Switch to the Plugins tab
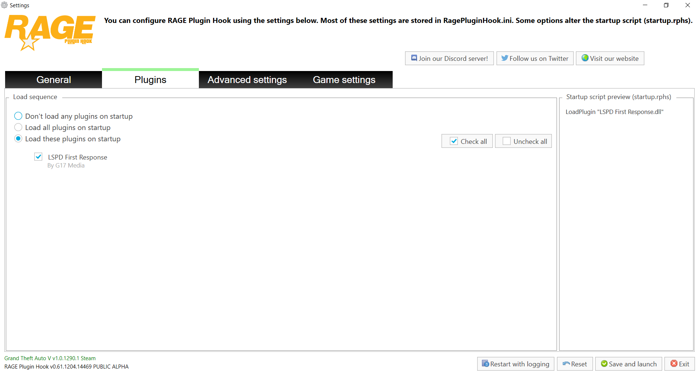This screenshot has width=699, height=374. [150, 79]
